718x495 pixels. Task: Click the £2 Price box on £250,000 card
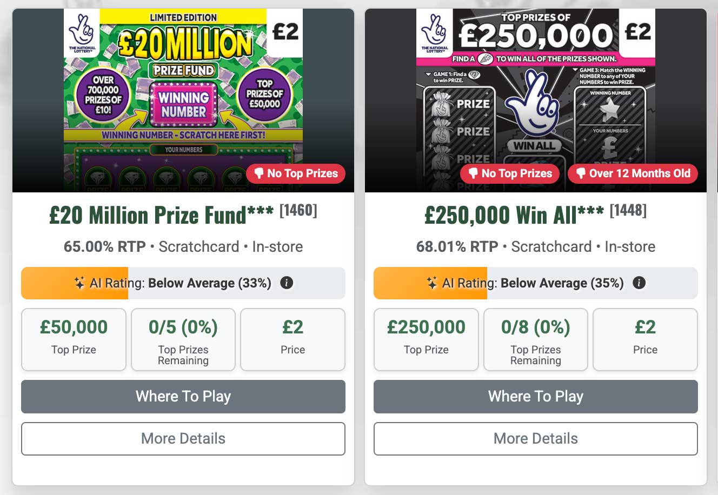645,339
